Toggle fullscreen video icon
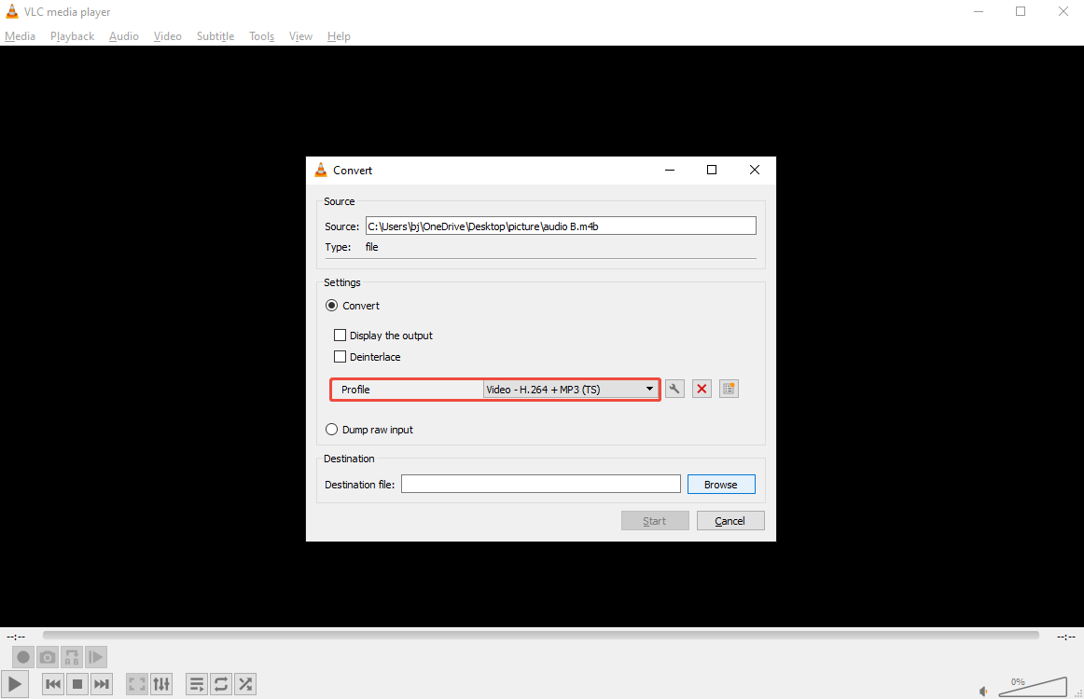Viewport: 1084px width, 699px height. [x=137, y=684]
